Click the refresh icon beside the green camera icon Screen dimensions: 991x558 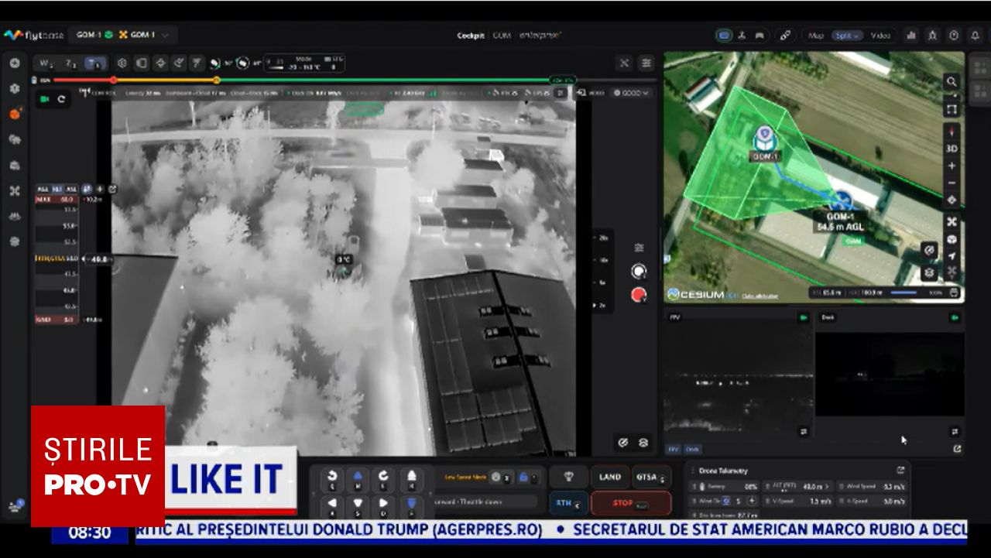pyautogui.click(x=61, y=99)
